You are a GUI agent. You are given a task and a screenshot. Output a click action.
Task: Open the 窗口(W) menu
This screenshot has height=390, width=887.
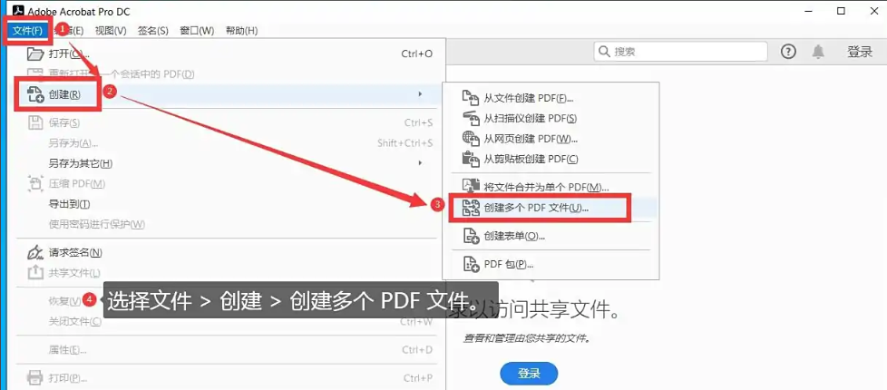pos(197,31)
